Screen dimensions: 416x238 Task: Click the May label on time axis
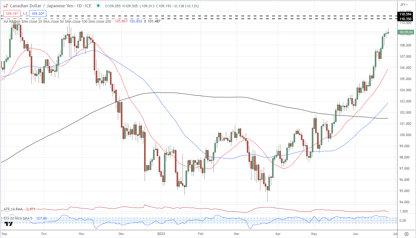[x=314, y=234]
